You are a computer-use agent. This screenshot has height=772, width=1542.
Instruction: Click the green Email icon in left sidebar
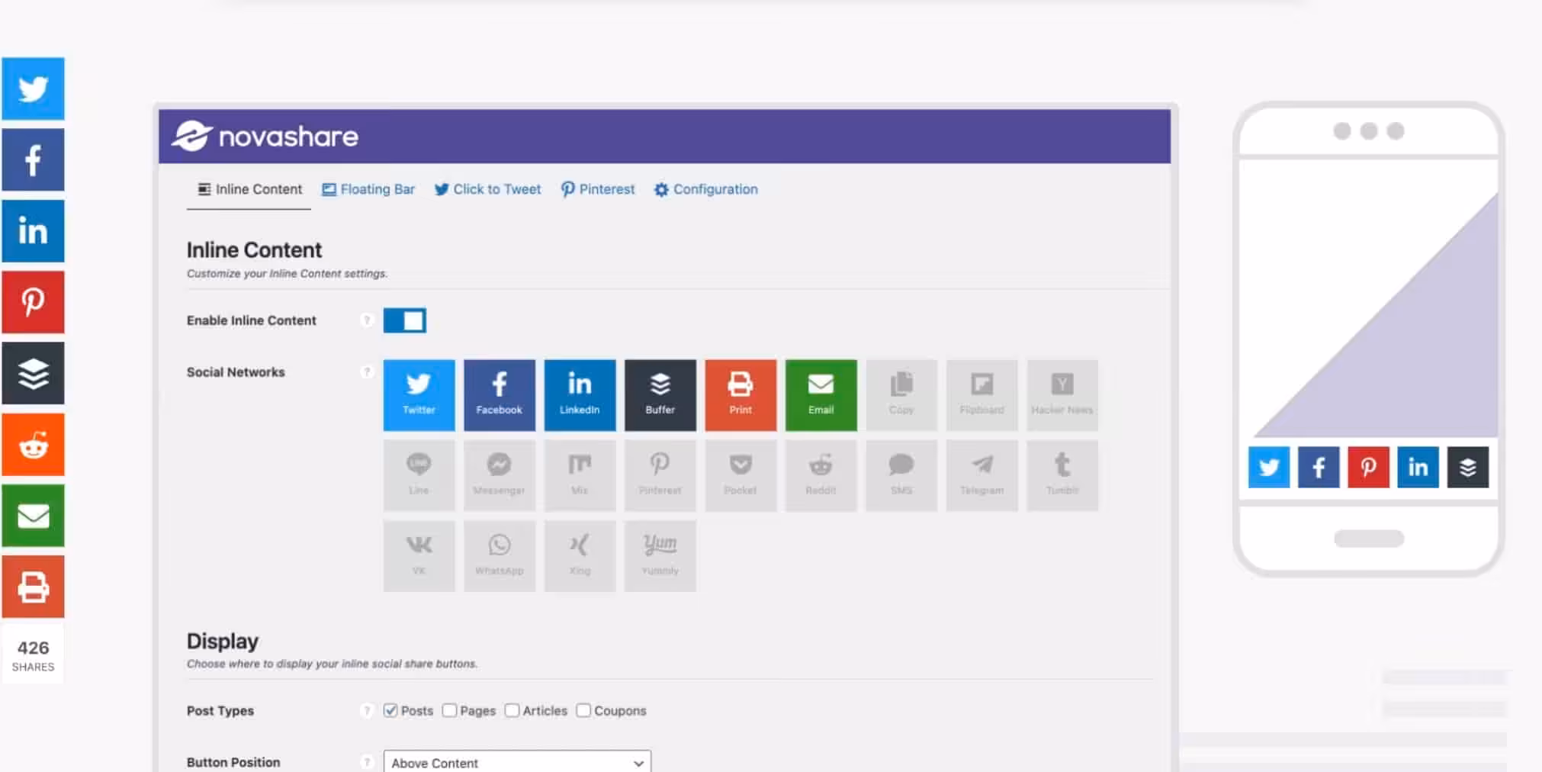click(33, 516)
